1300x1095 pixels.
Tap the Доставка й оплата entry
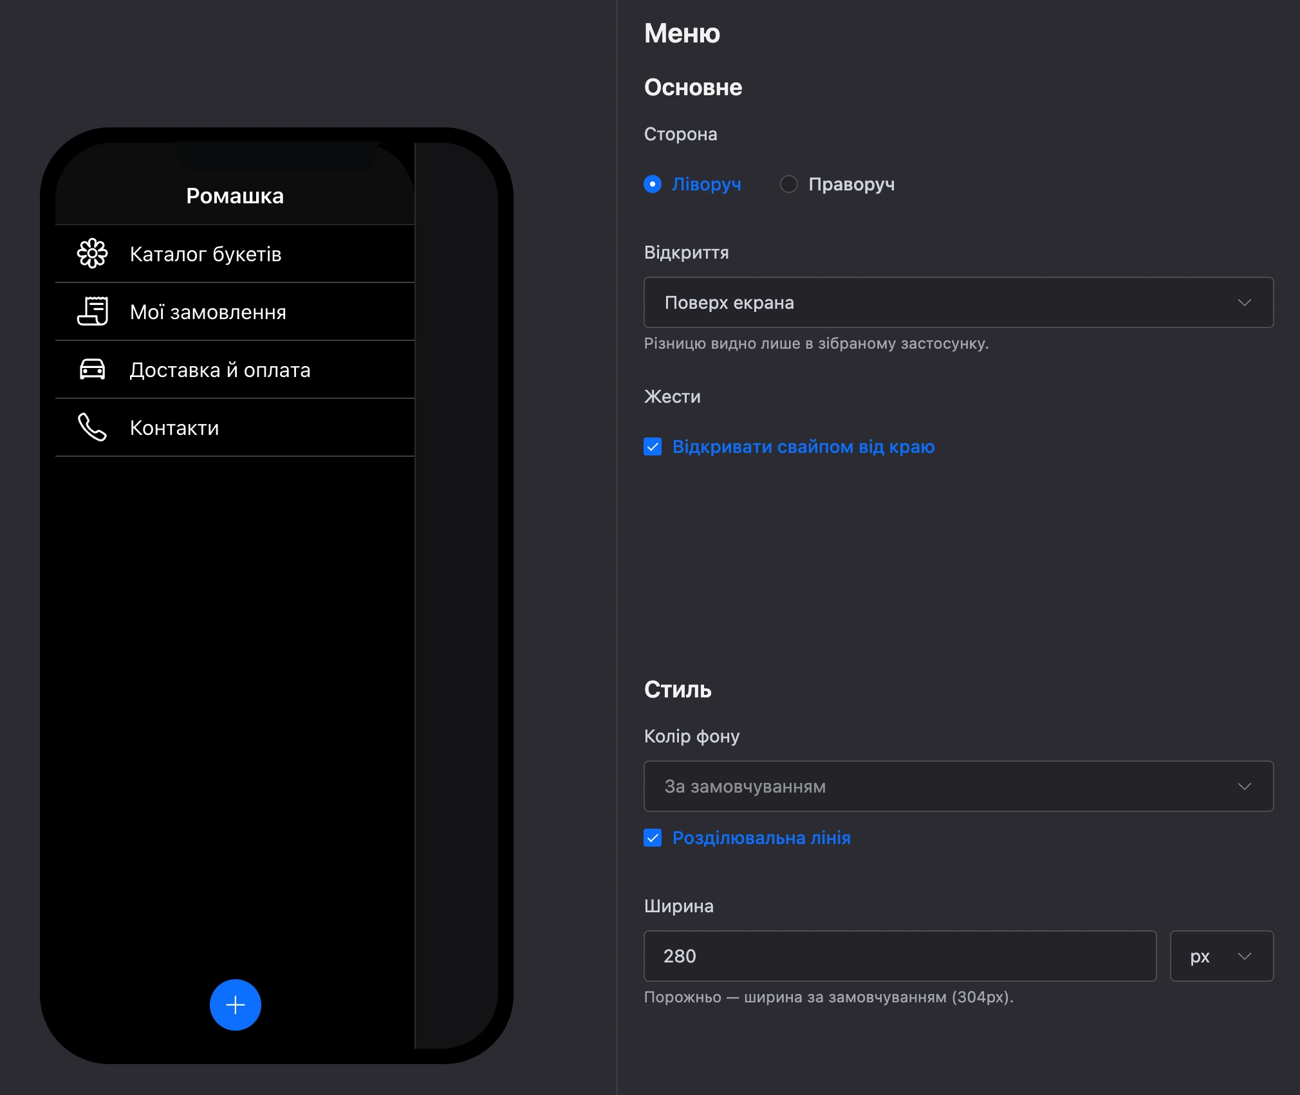[235, 369]
